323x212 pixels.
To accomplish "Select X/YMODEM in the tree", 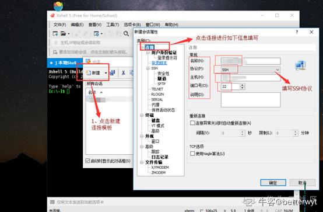I will pyautogui.click(x=160, y=168).
